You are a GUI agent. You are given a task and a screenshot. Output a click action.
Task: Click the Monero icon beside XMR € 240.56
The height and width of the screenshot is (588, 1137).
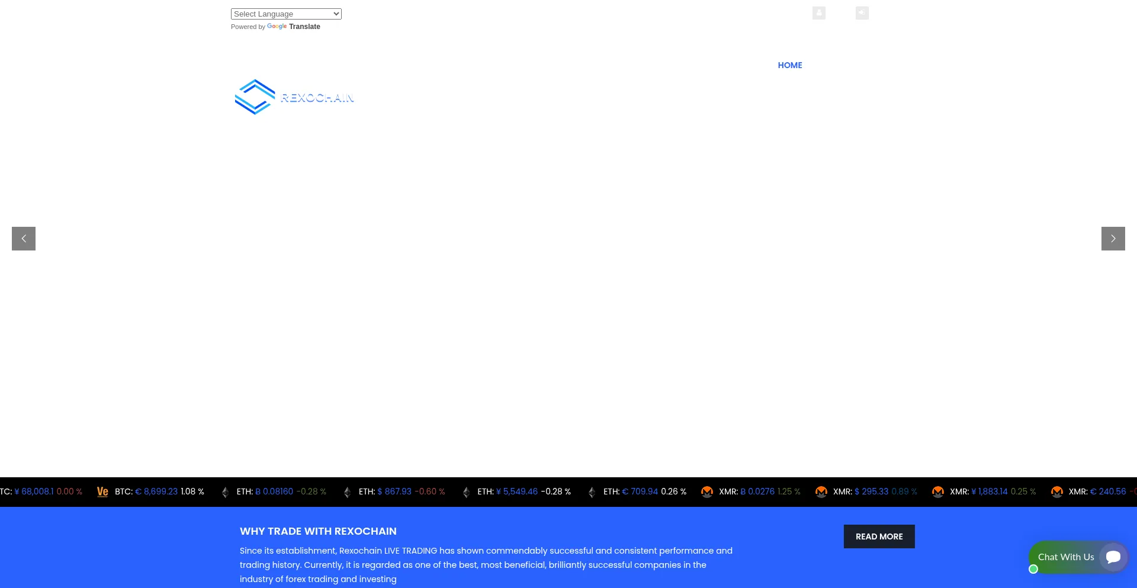pyautogui.click(x=1057, y=492)
